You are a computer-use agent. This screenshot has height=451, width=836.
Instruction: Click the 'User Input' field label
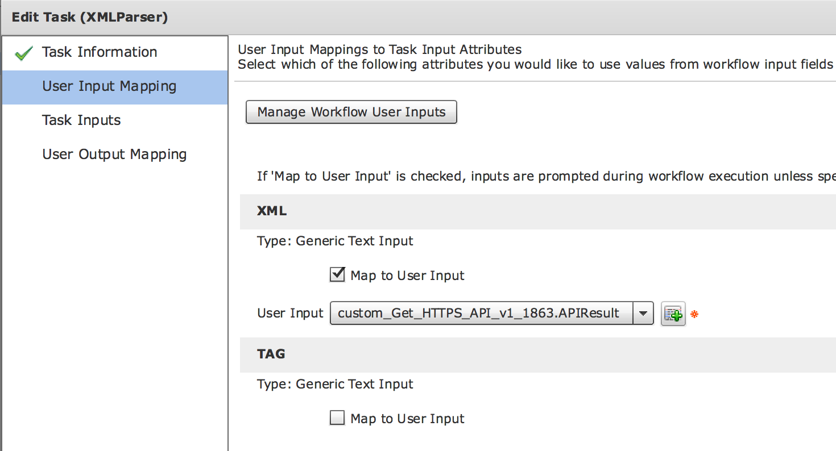290,313
